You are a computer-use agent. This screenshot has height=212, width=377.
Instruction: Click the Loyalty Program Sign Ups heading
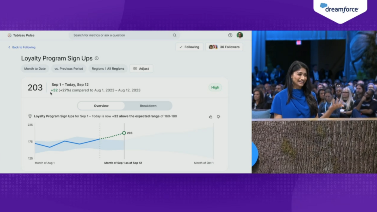click(57, 58)
